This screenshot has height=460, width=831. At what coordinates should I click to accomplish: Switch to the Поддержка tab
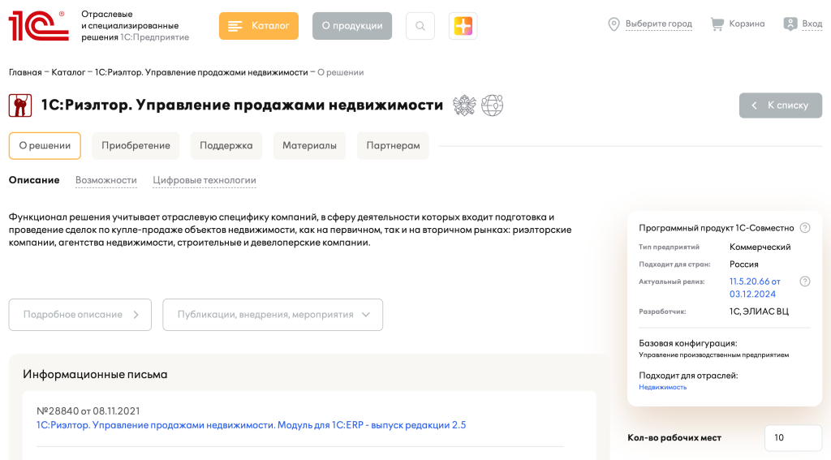point(226,146)
